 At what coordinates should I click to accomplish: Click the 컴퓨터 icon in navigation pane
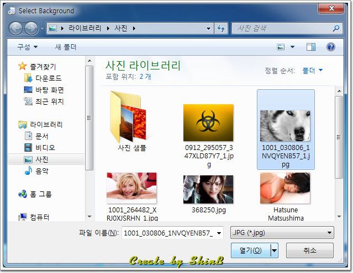(x=23, y=217)
